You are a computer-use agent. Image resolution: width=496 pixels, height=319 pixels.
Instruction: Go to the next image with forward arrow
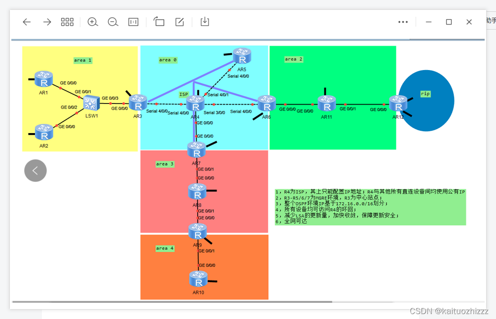[47, 22]
